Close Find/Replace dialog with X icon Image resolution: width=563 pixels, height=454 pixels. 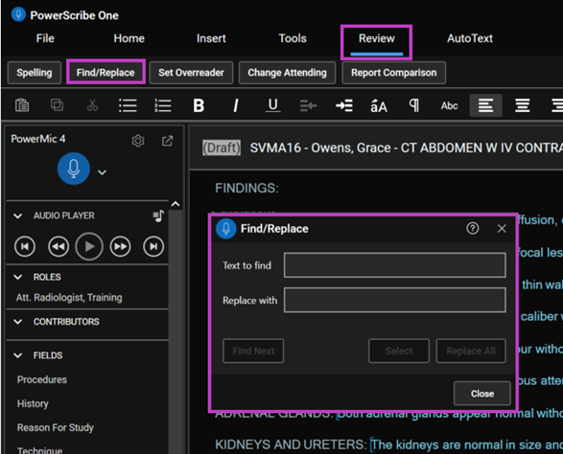point(502,228)
